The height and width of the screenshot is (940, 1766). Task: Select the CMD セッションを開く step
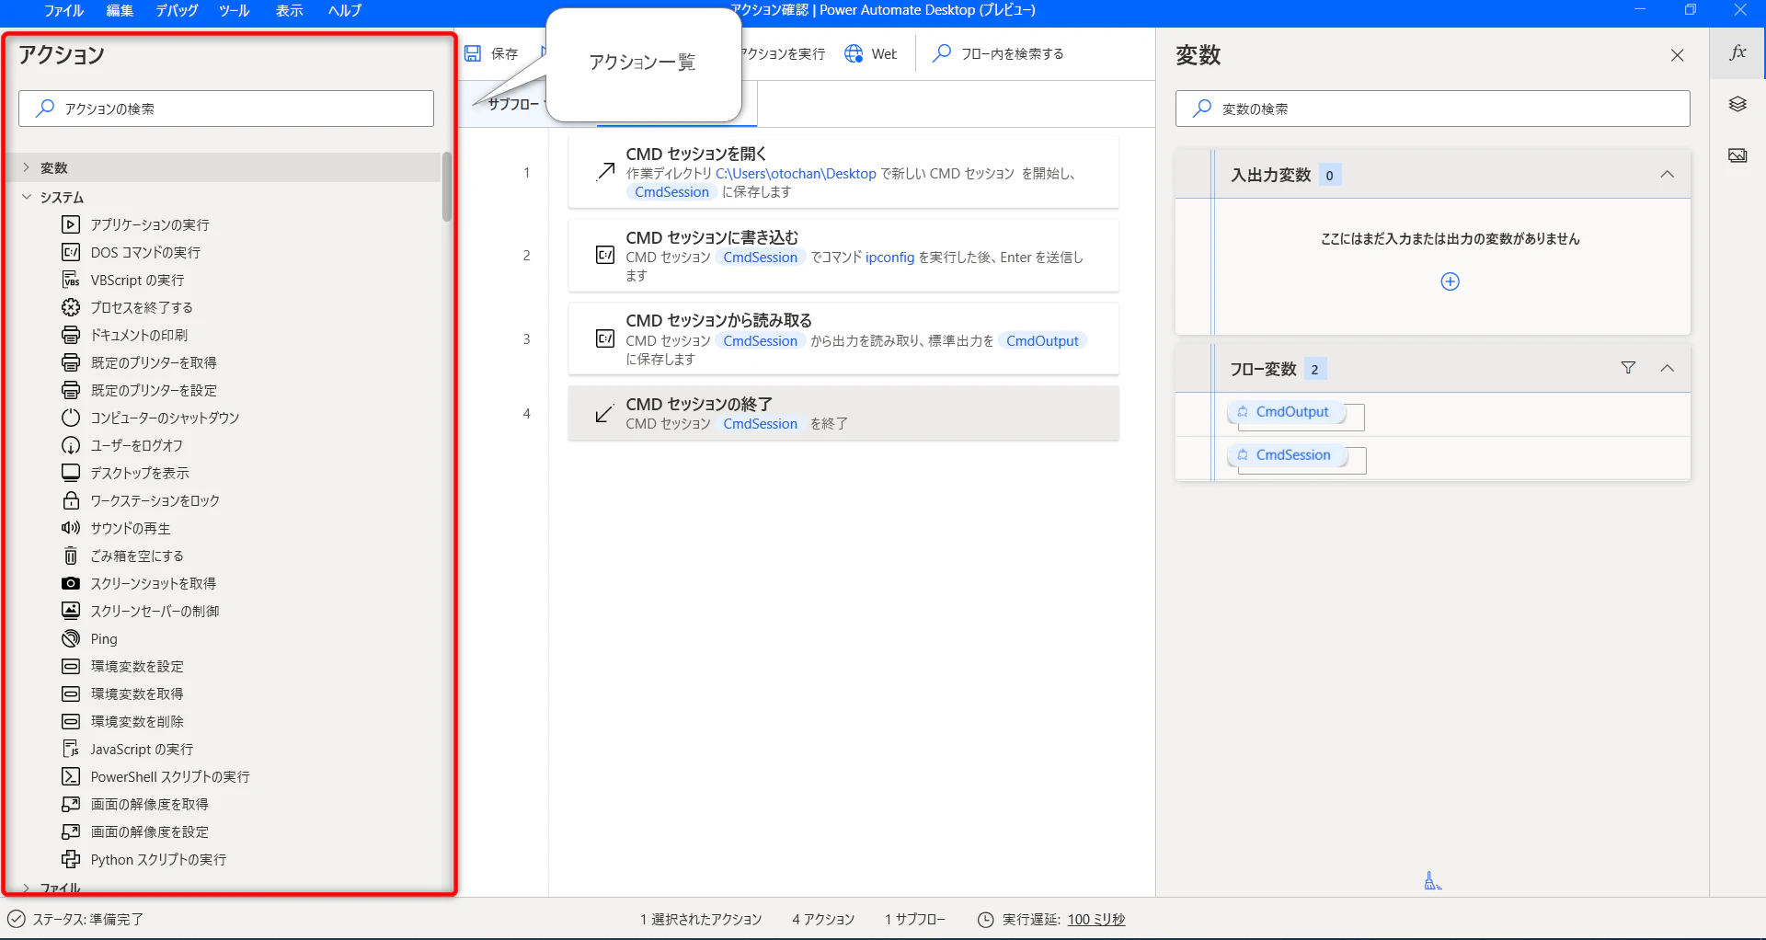coord(843,172)
